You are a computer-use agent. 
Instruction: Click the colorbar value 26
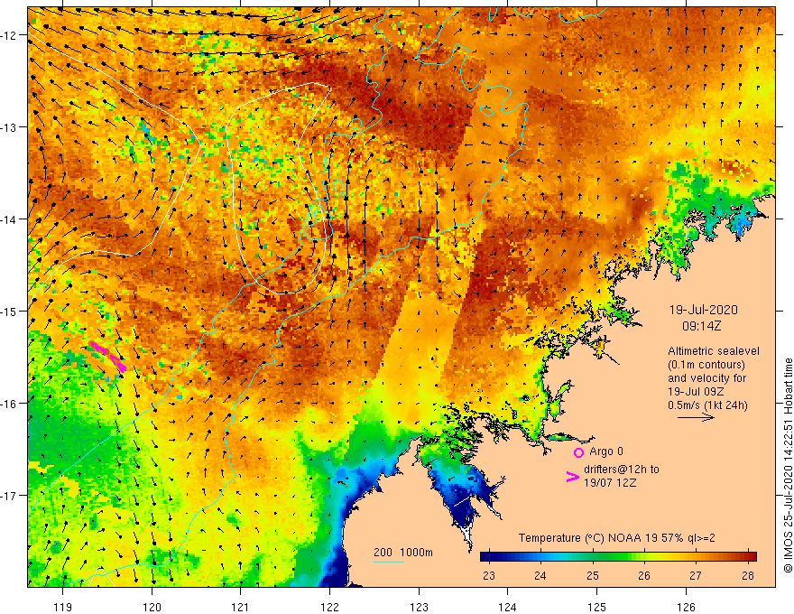click(644, 575)
